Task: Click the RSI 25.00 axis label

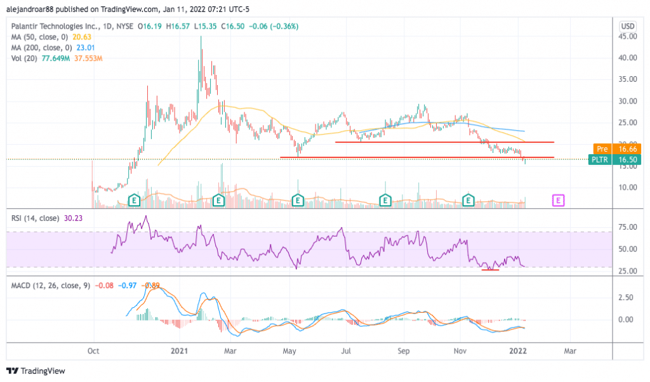Action: coord(628,271)
